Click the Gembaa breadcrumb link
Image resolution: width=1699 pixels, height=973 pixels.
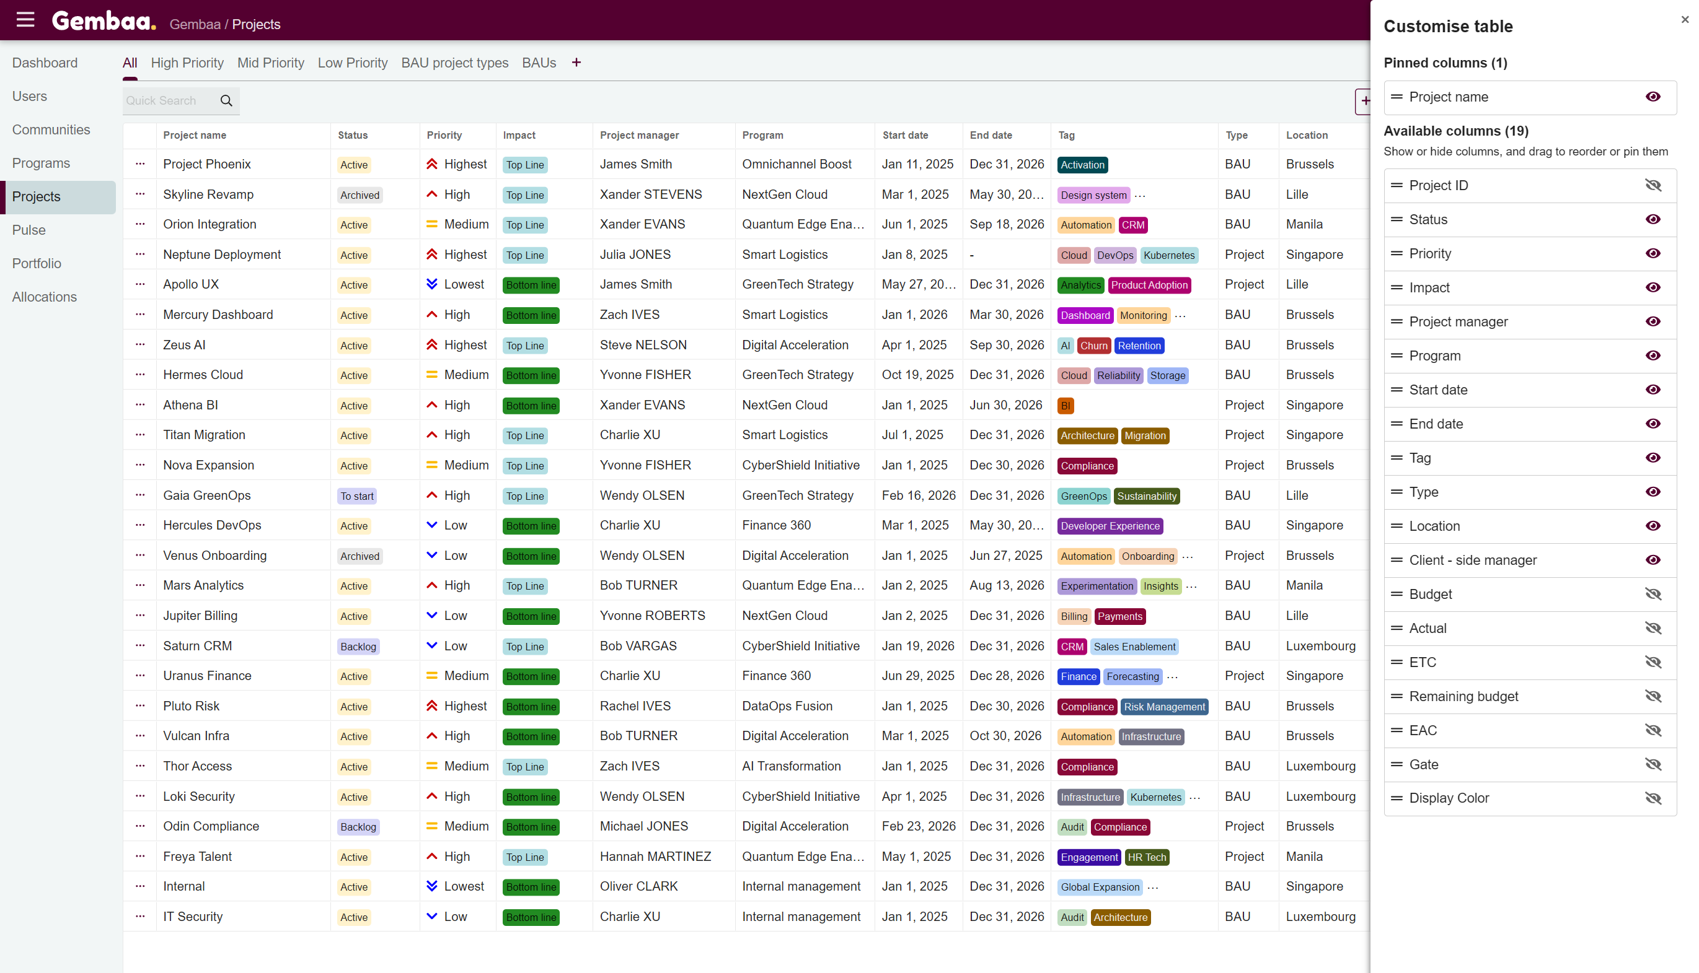click(195, 25)
